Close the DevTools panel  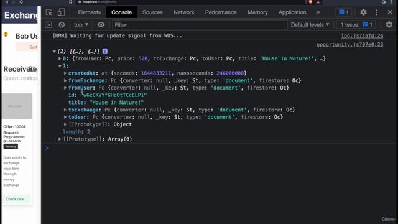390,12
